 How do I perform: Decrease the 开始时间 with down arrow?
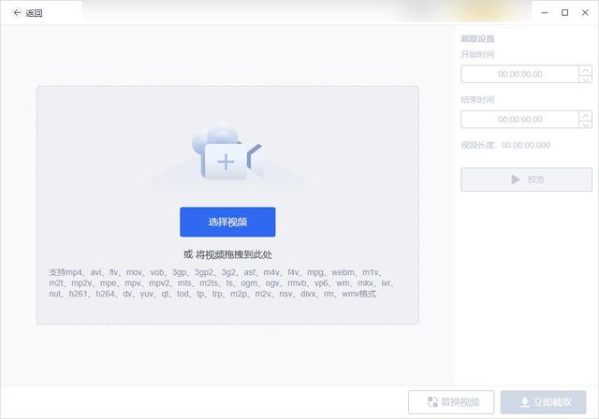click(585, 79)
